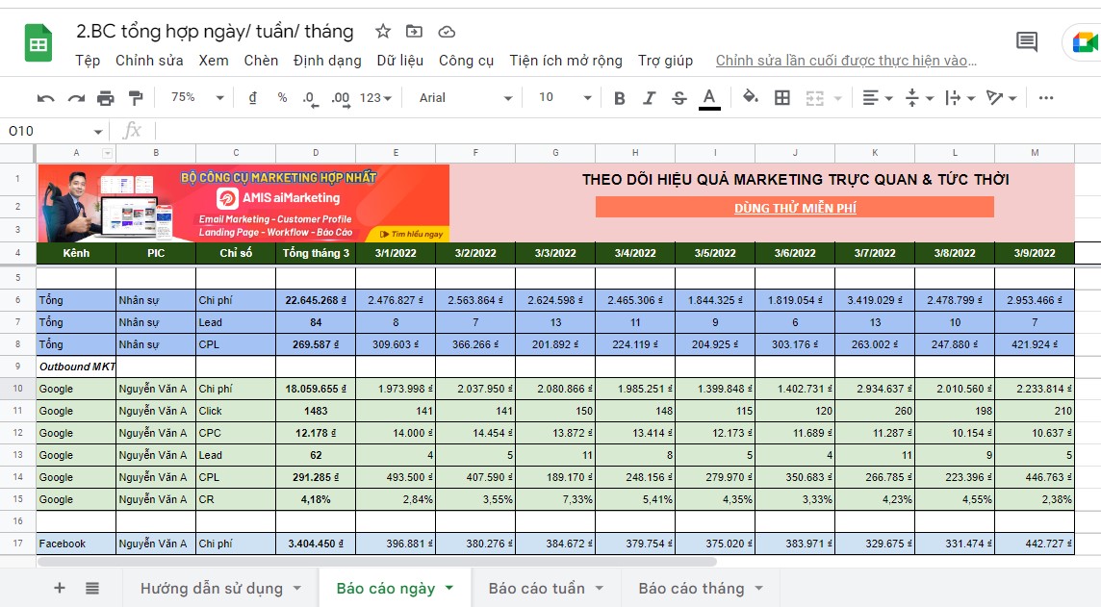Open the font size 10 dropdown
Viewport: 1101px width, 607px height.
[x=564, y=98]
